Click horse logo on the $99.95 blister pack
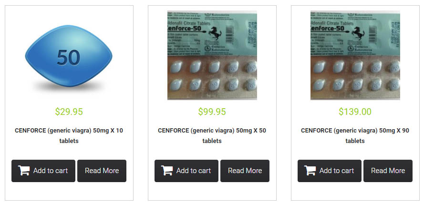The image size is (424, 205). [215, 33]
